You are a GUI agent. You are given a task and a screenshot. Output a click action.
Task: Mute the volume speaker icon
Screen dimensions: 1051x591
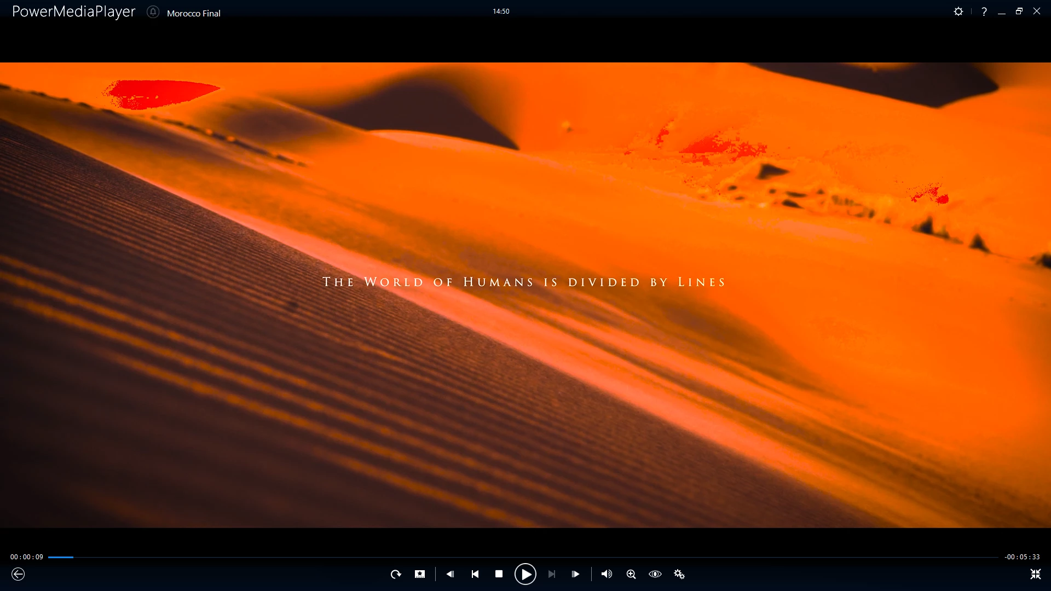[607, 574]
